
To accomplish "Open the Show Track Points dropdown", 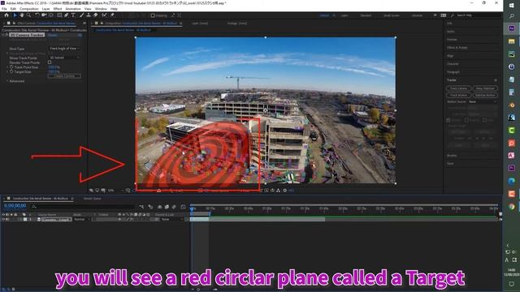I will coord(64,58).
